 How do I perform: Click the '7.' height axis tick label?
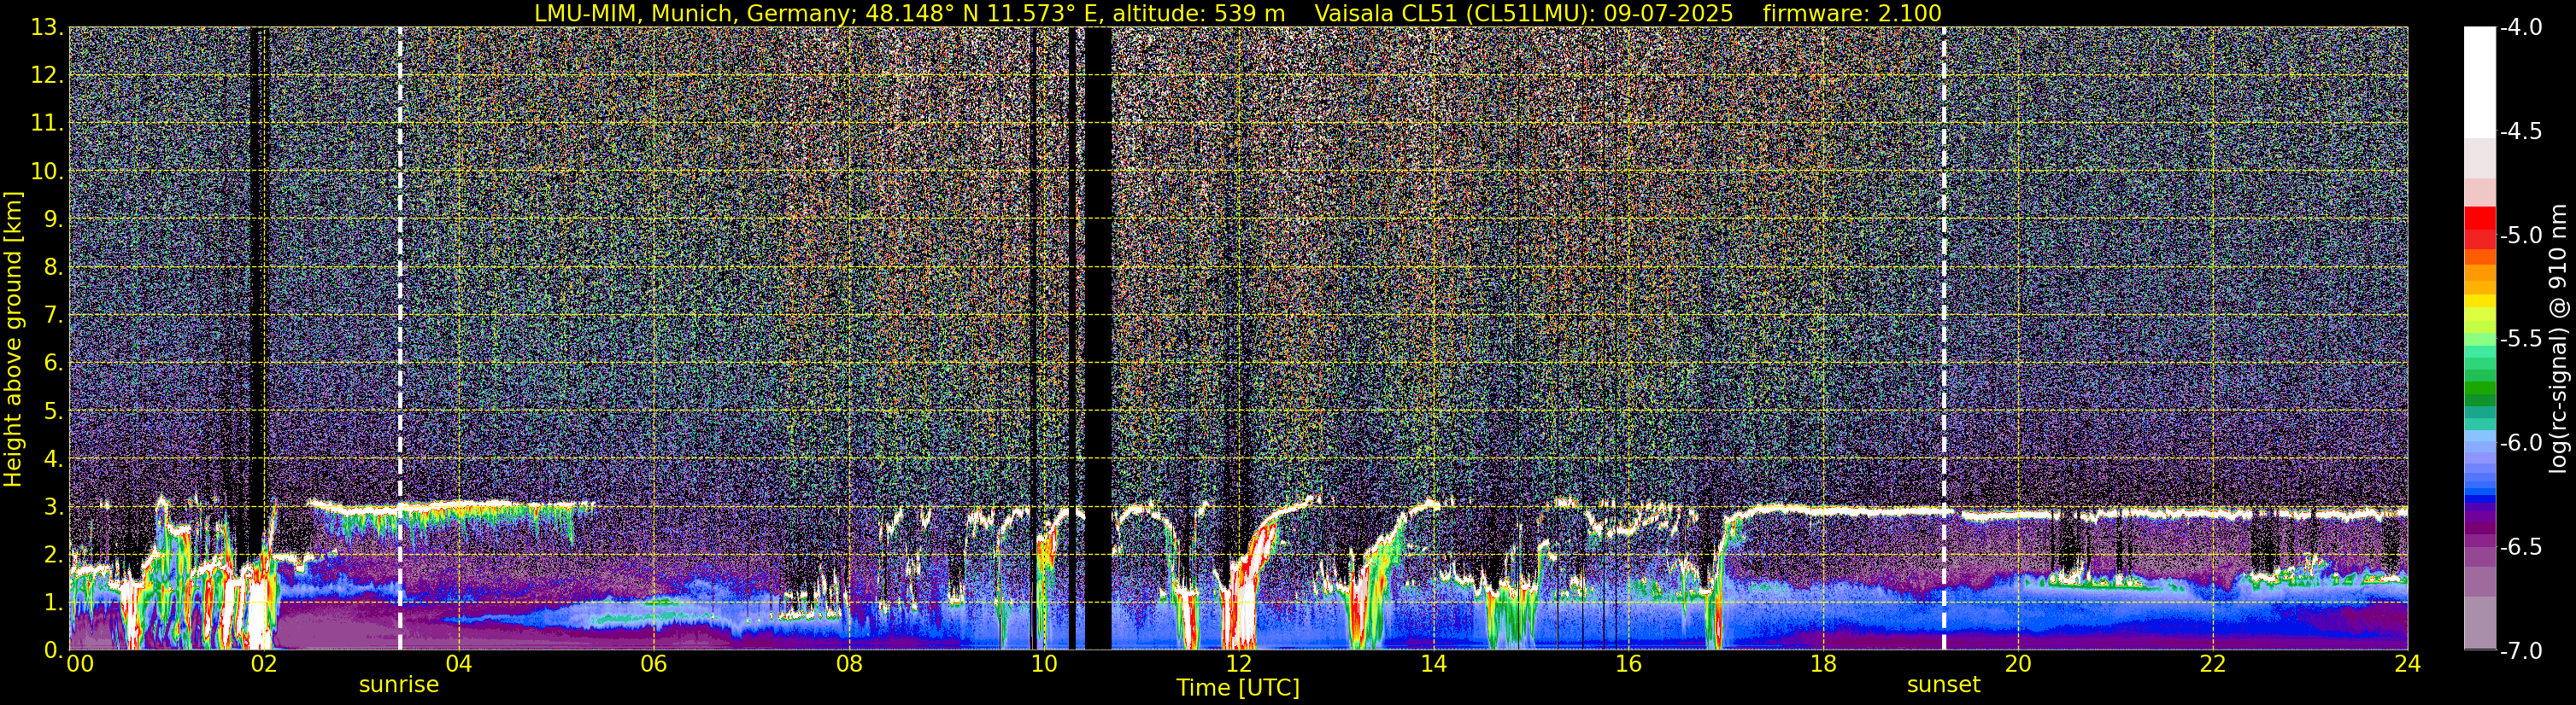[53, 316]
